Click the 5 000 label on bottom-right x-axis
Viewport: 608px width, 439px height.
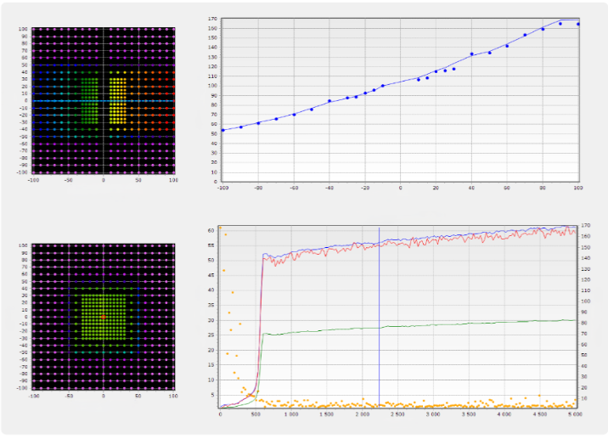(576, 415)
